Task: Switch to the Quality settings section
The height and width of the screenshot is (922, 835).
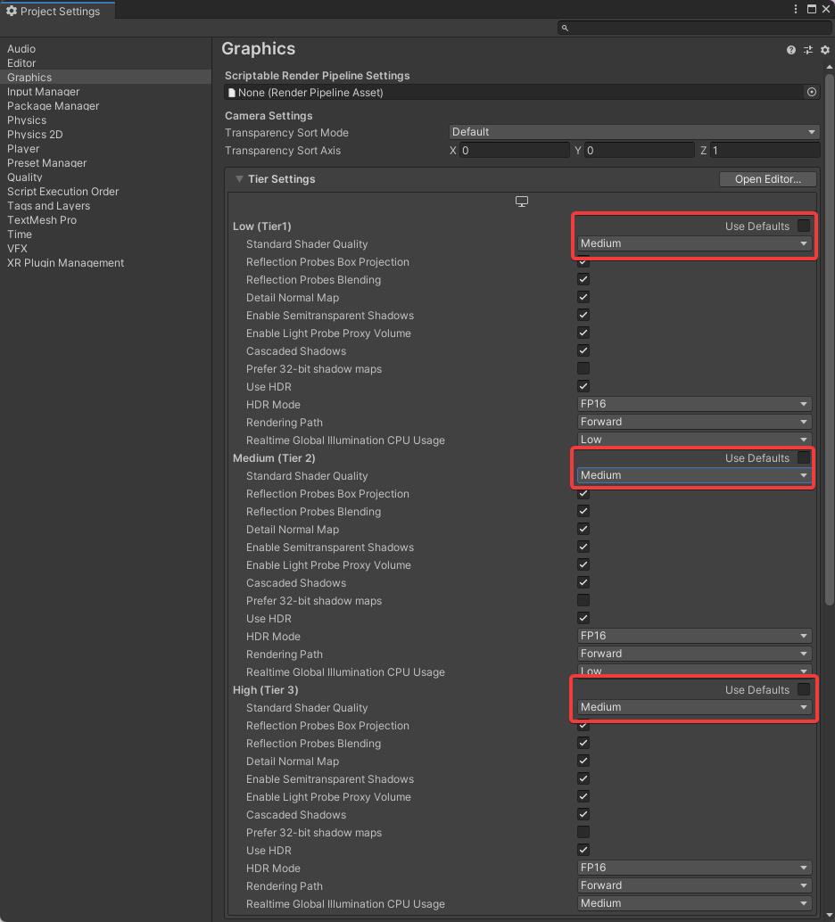Action: (24, 177)
